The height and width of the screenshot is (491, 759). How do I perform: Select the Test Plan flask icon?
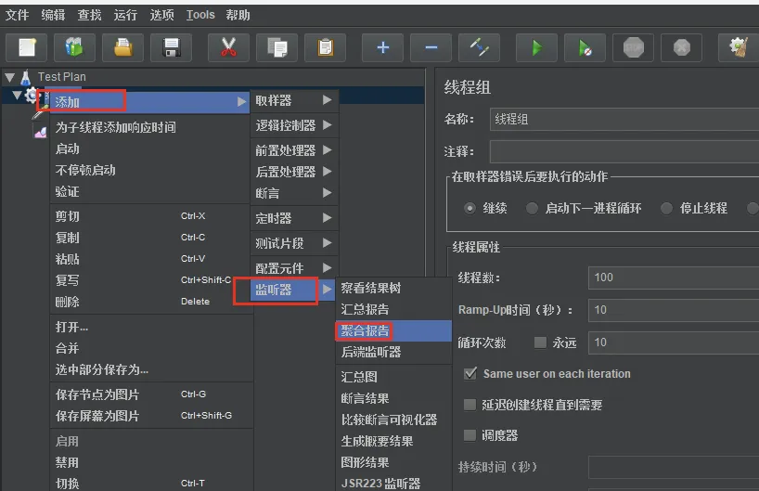coord(26,77)
